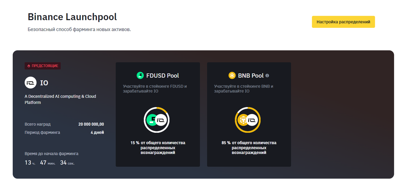The height and width of the screenshot is (185, 402).
Task: Click the 13 ч. countdown hours value
Action: click(30, 163)
